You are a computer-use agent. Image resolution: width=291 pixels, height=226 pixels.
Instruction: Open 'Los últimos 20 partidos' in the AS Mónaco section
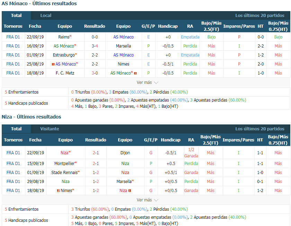(x=260, y=15)
